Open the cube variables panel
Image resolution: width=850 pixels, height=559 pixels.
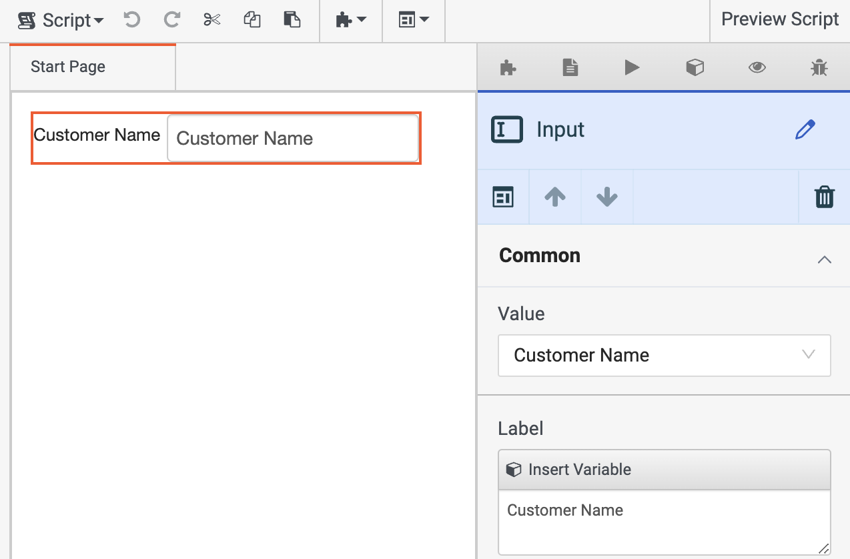pos(695,67)
